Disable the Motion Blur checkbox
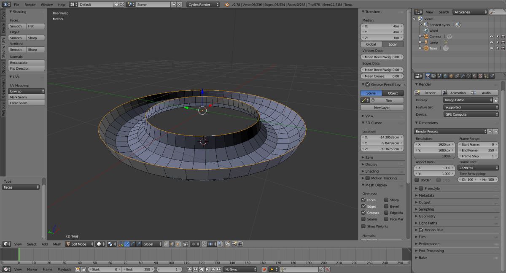The height and width of the screenshot is (273, 506). coord(421,230)
